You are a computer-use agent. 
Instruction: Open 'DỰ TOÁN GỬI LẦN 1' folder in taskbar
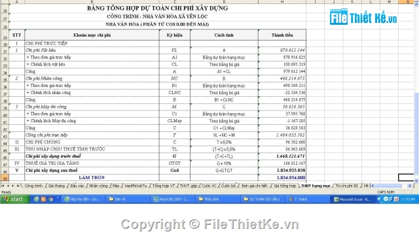point(262,199)
